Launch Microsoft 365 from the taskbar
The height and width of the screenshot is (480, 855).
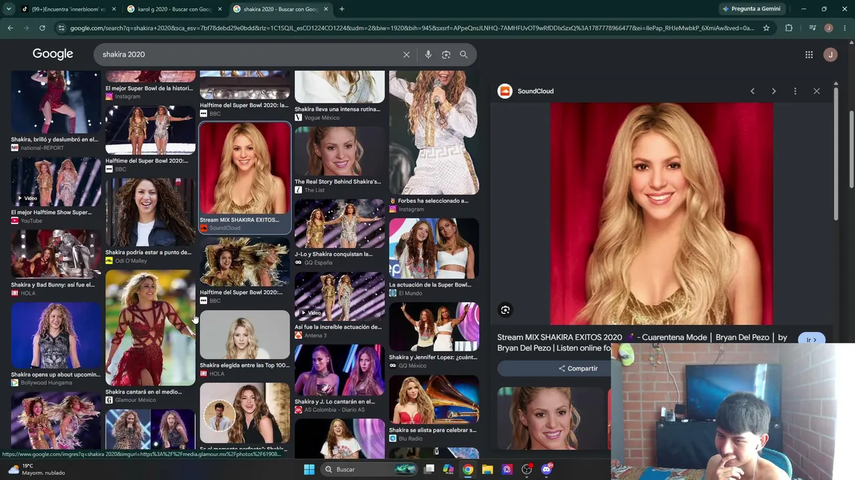click(448, 469)
